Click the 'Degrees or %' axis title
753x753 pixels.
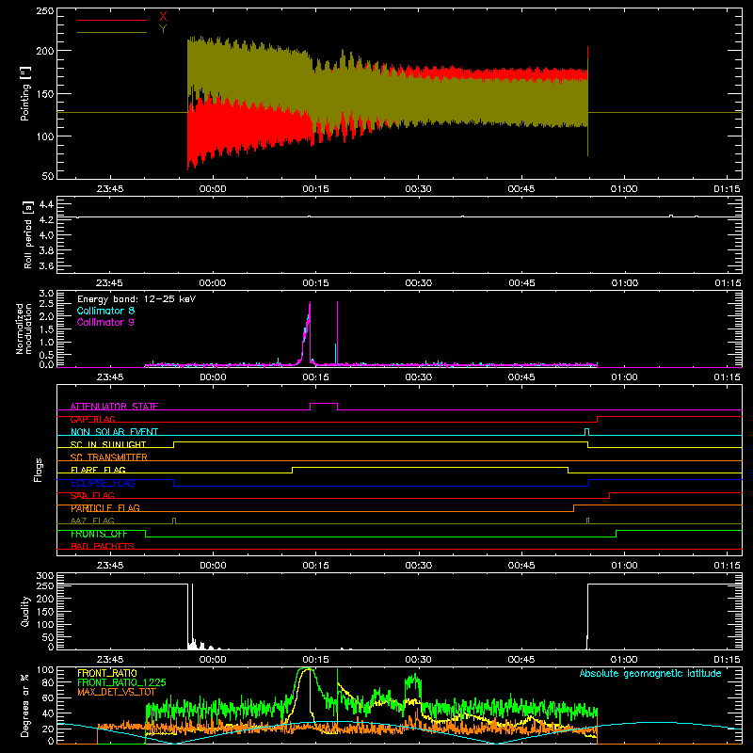point(25,706)
